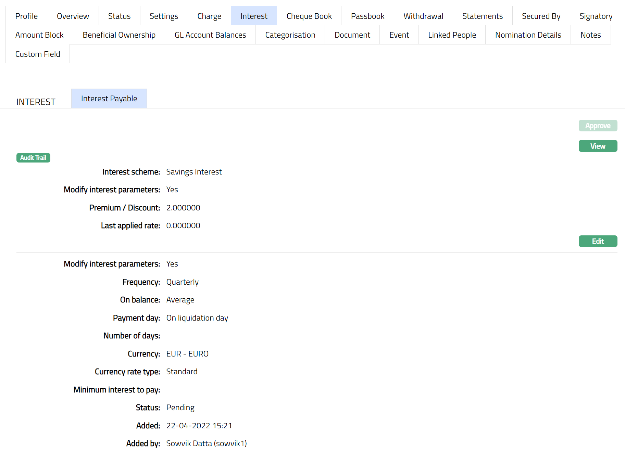Open the Settings tab
The height and width of the screenshot is (454, 625).
(x=164, y=16)
